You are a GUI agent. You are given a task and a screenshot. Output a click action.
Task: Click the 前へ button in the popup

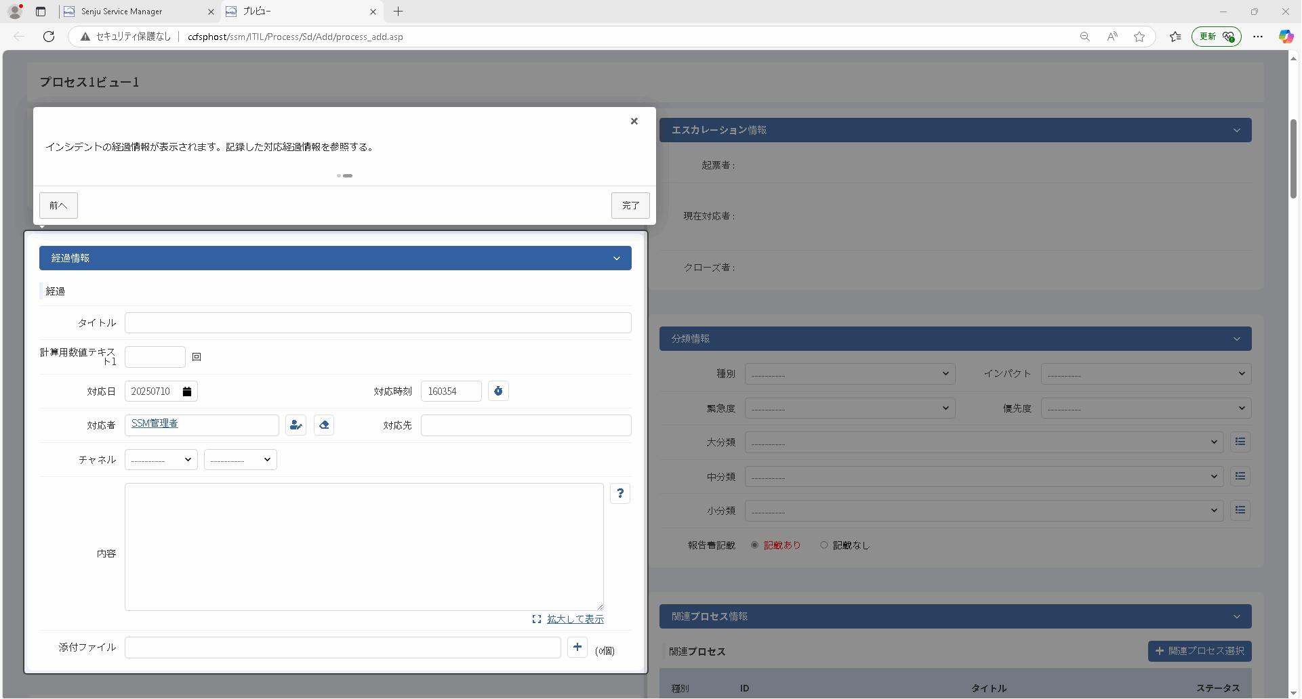coord(58,205)
